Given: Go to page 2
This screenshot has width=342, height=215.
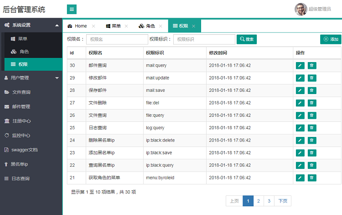Looking at the screenshot, I should (259, 201).
